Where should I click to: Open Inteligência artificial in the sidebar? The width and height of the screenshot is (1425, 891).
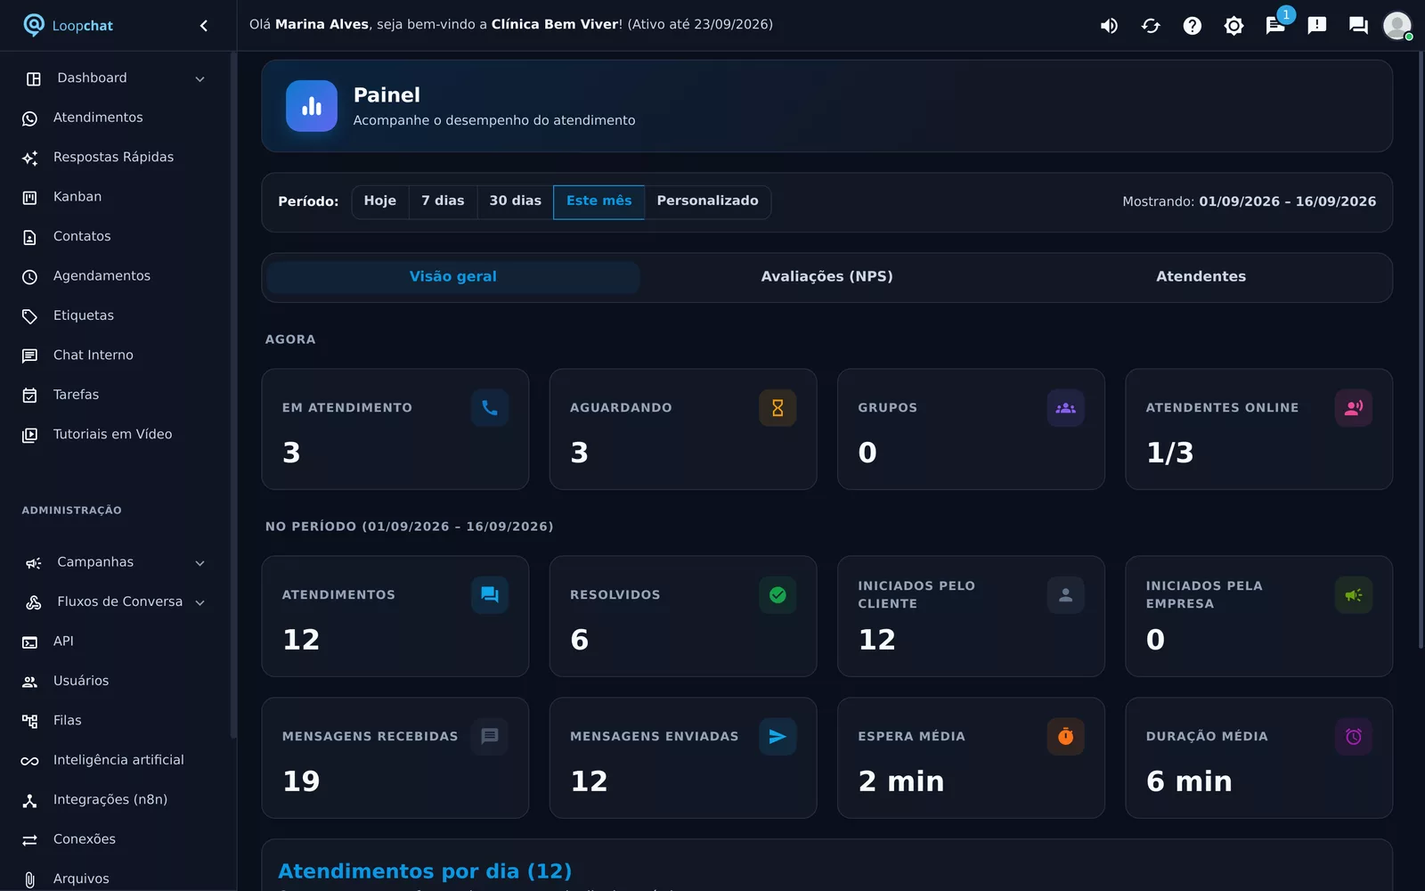116,760
